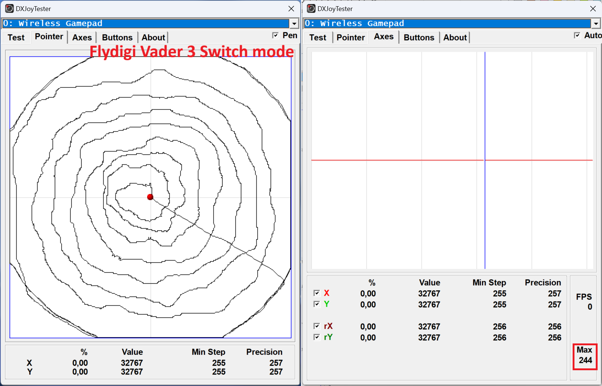Click the Max label in the right window
602x386 pixels.
(x=584, y=350)
